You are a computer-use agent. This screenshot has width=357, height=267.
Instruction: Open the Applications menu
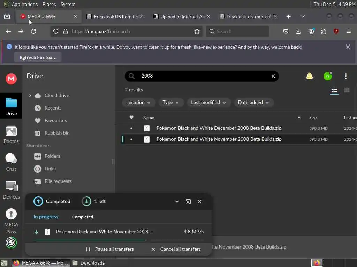[x=25, y=4]
